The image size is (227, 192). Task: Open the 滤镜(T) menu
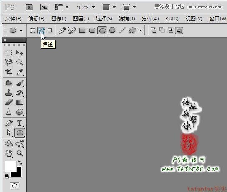pos(127,19)
